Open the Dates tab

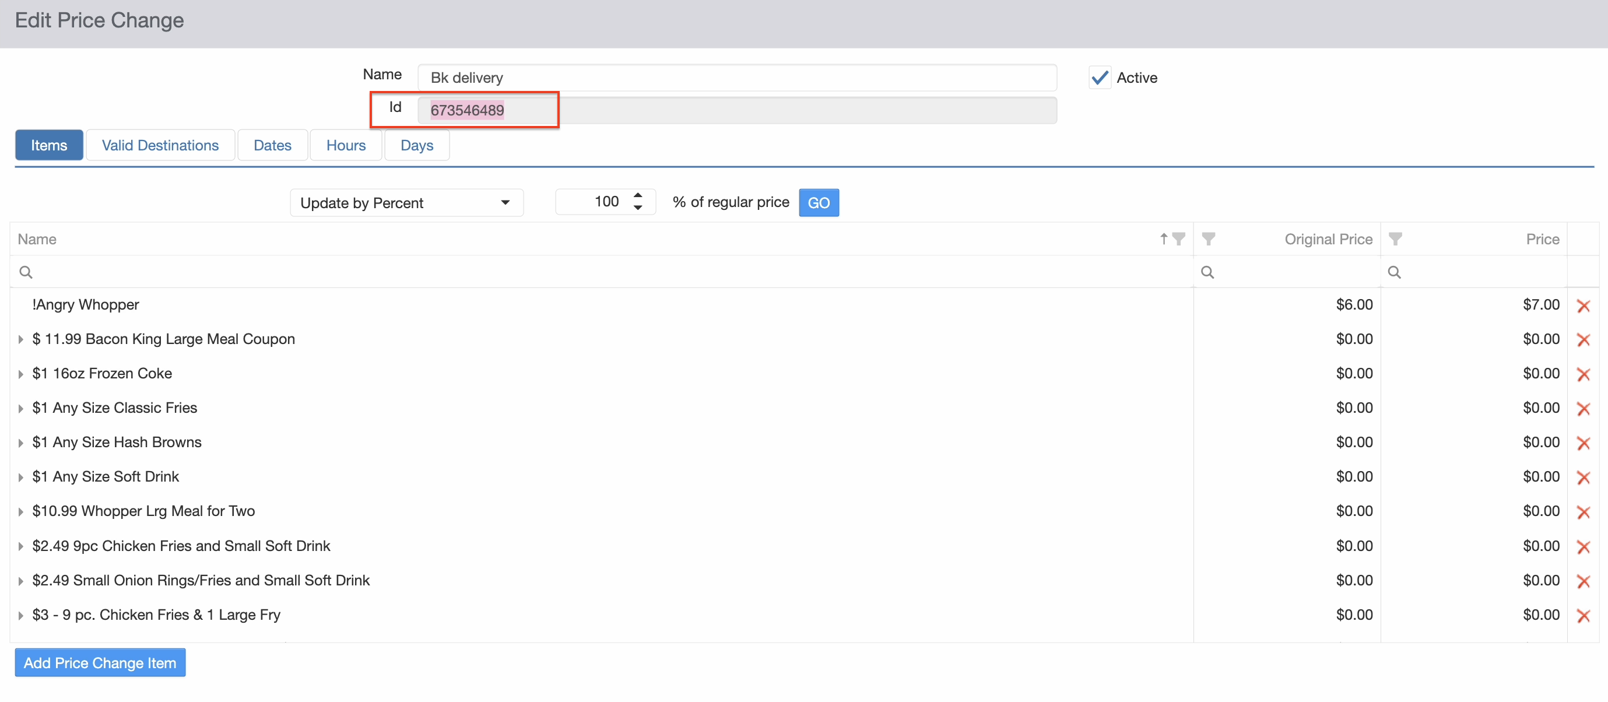coord(272,145)
